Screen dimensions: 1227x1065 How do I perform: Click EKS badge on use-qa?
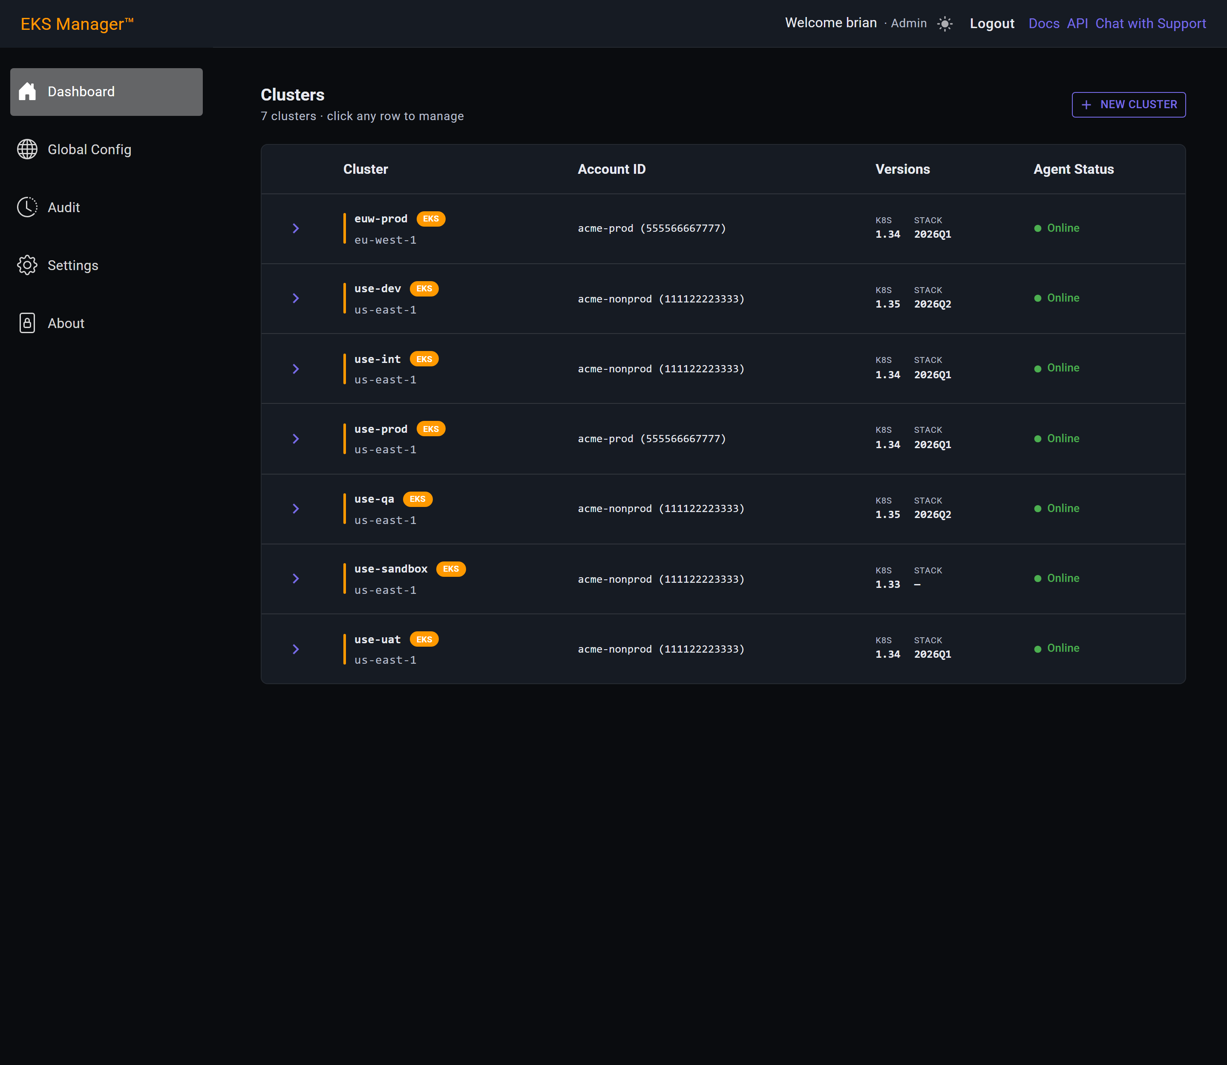[x=418, y=499]
